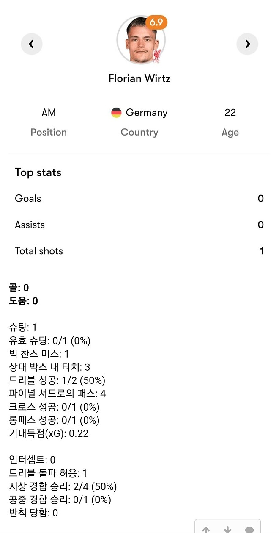279x533 pixels.
Task: Click the AM position label
Action: coord(49,112)
